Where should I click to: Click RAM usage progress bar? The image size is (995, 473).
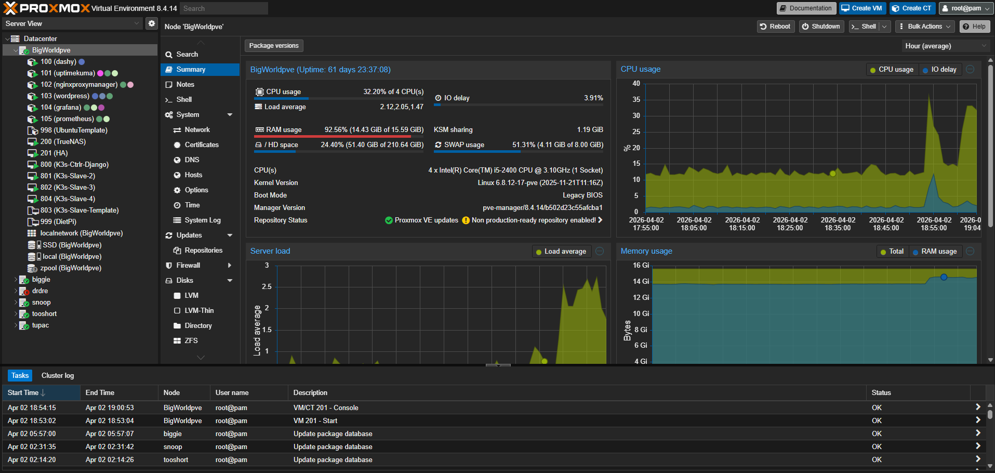[x=339, y=137]
